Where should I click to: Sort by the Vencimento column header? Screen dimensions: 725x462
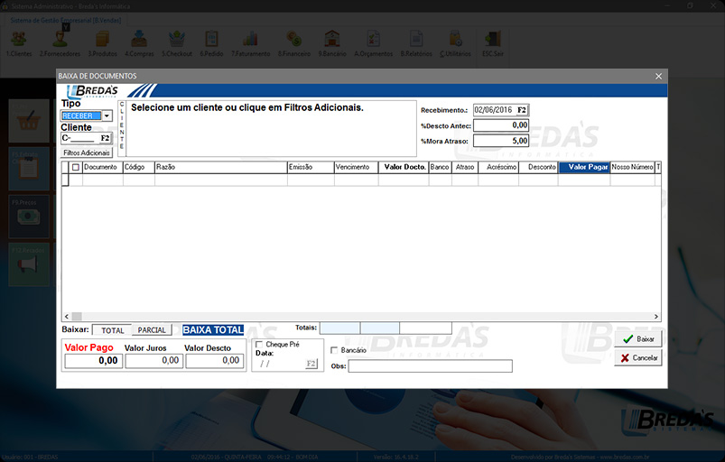tap(353, 167)
